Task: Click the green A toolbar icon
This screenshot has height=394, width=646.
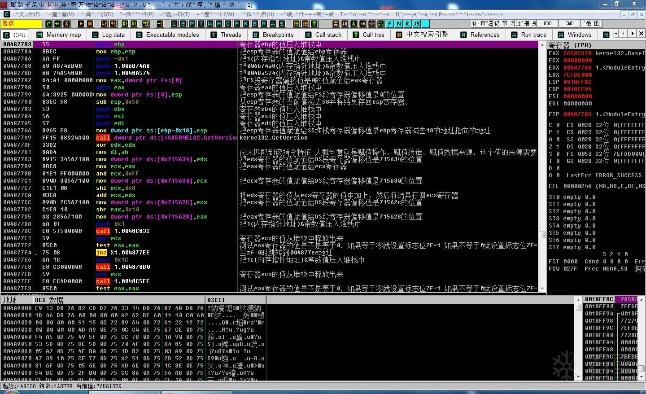Action: pos(354,23)
